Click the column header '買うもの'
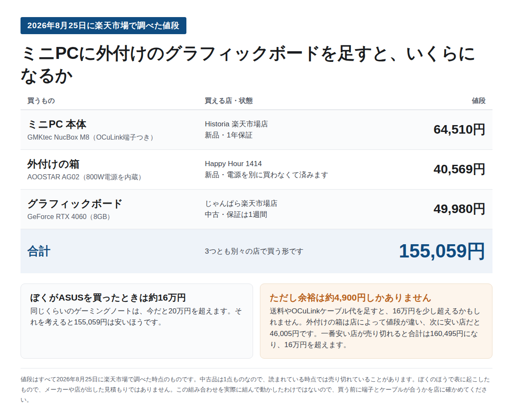The image size is (513, 418). tap(41, 101)
